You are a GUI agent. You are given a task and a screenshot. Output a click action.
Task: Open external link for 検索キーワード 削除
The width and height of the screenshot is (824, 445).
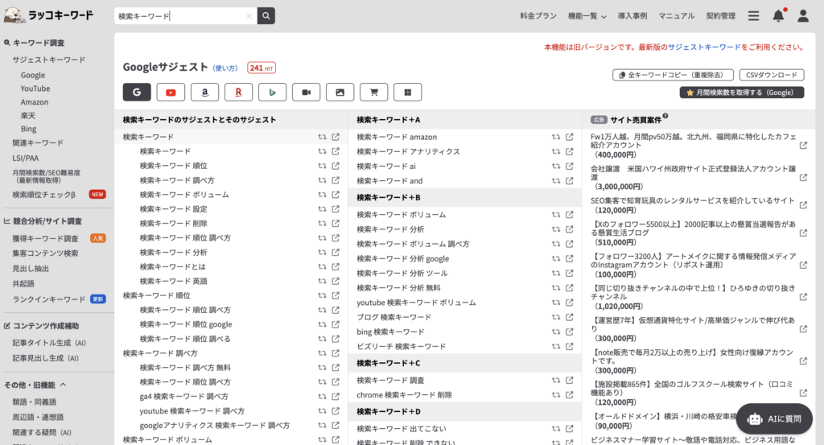click(x=336, y=223)
